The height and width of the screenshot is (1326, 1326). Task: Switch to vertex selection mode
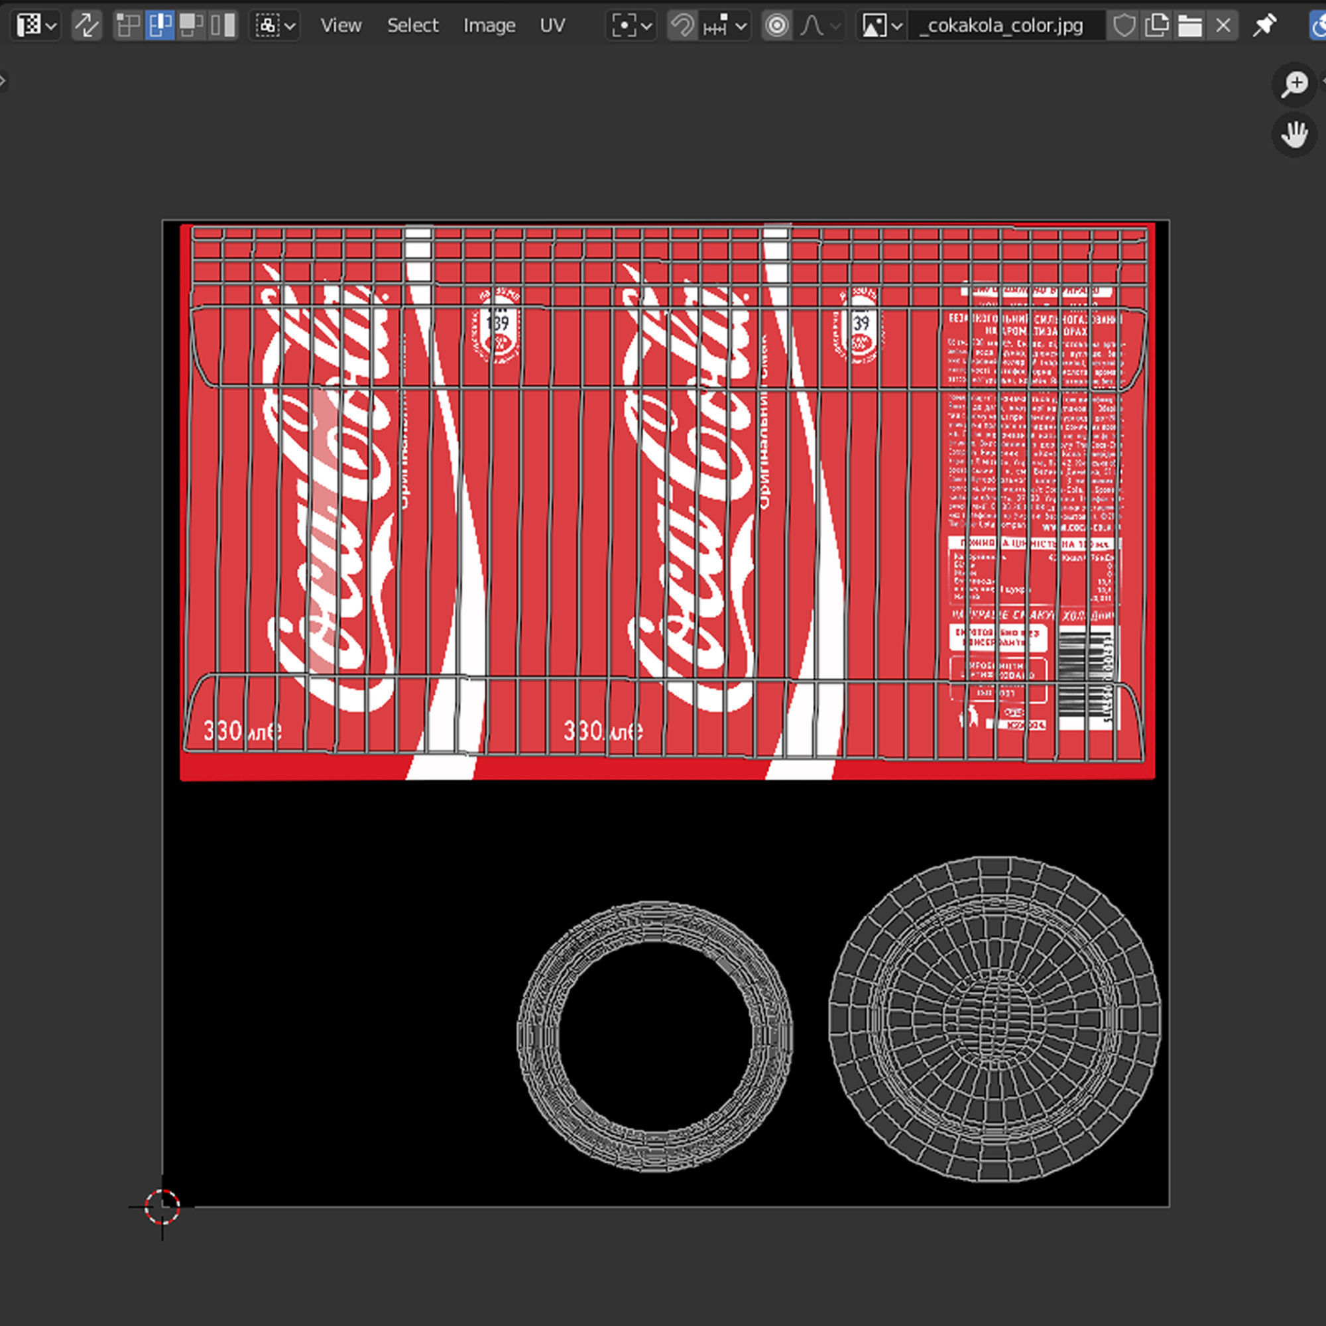[129, 26]
